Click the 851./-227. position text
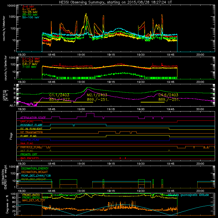The image size is (218, 218). click(x=60, y=99)
